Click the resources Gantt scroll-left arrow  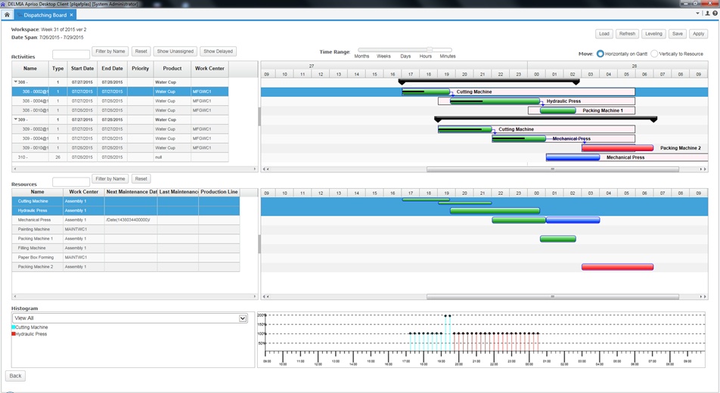[264, 296]
